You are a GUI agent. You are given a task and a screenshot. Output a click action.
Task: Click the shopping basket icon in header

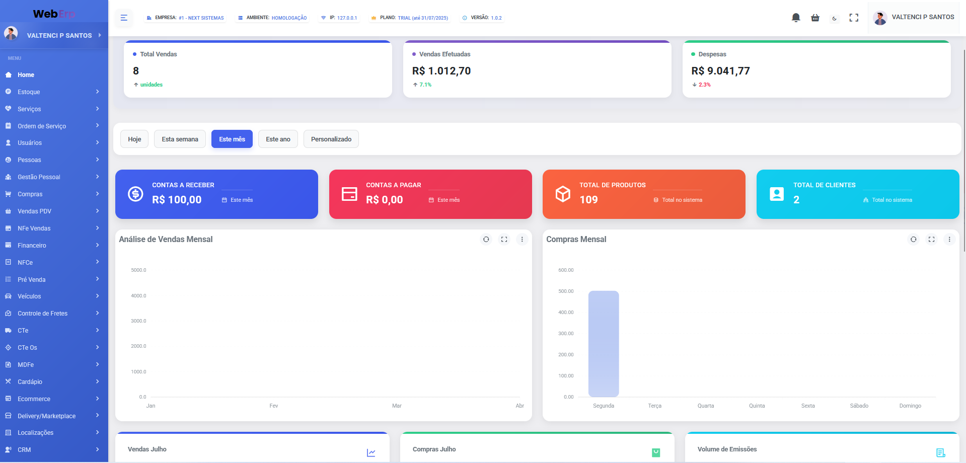point(815,18)
